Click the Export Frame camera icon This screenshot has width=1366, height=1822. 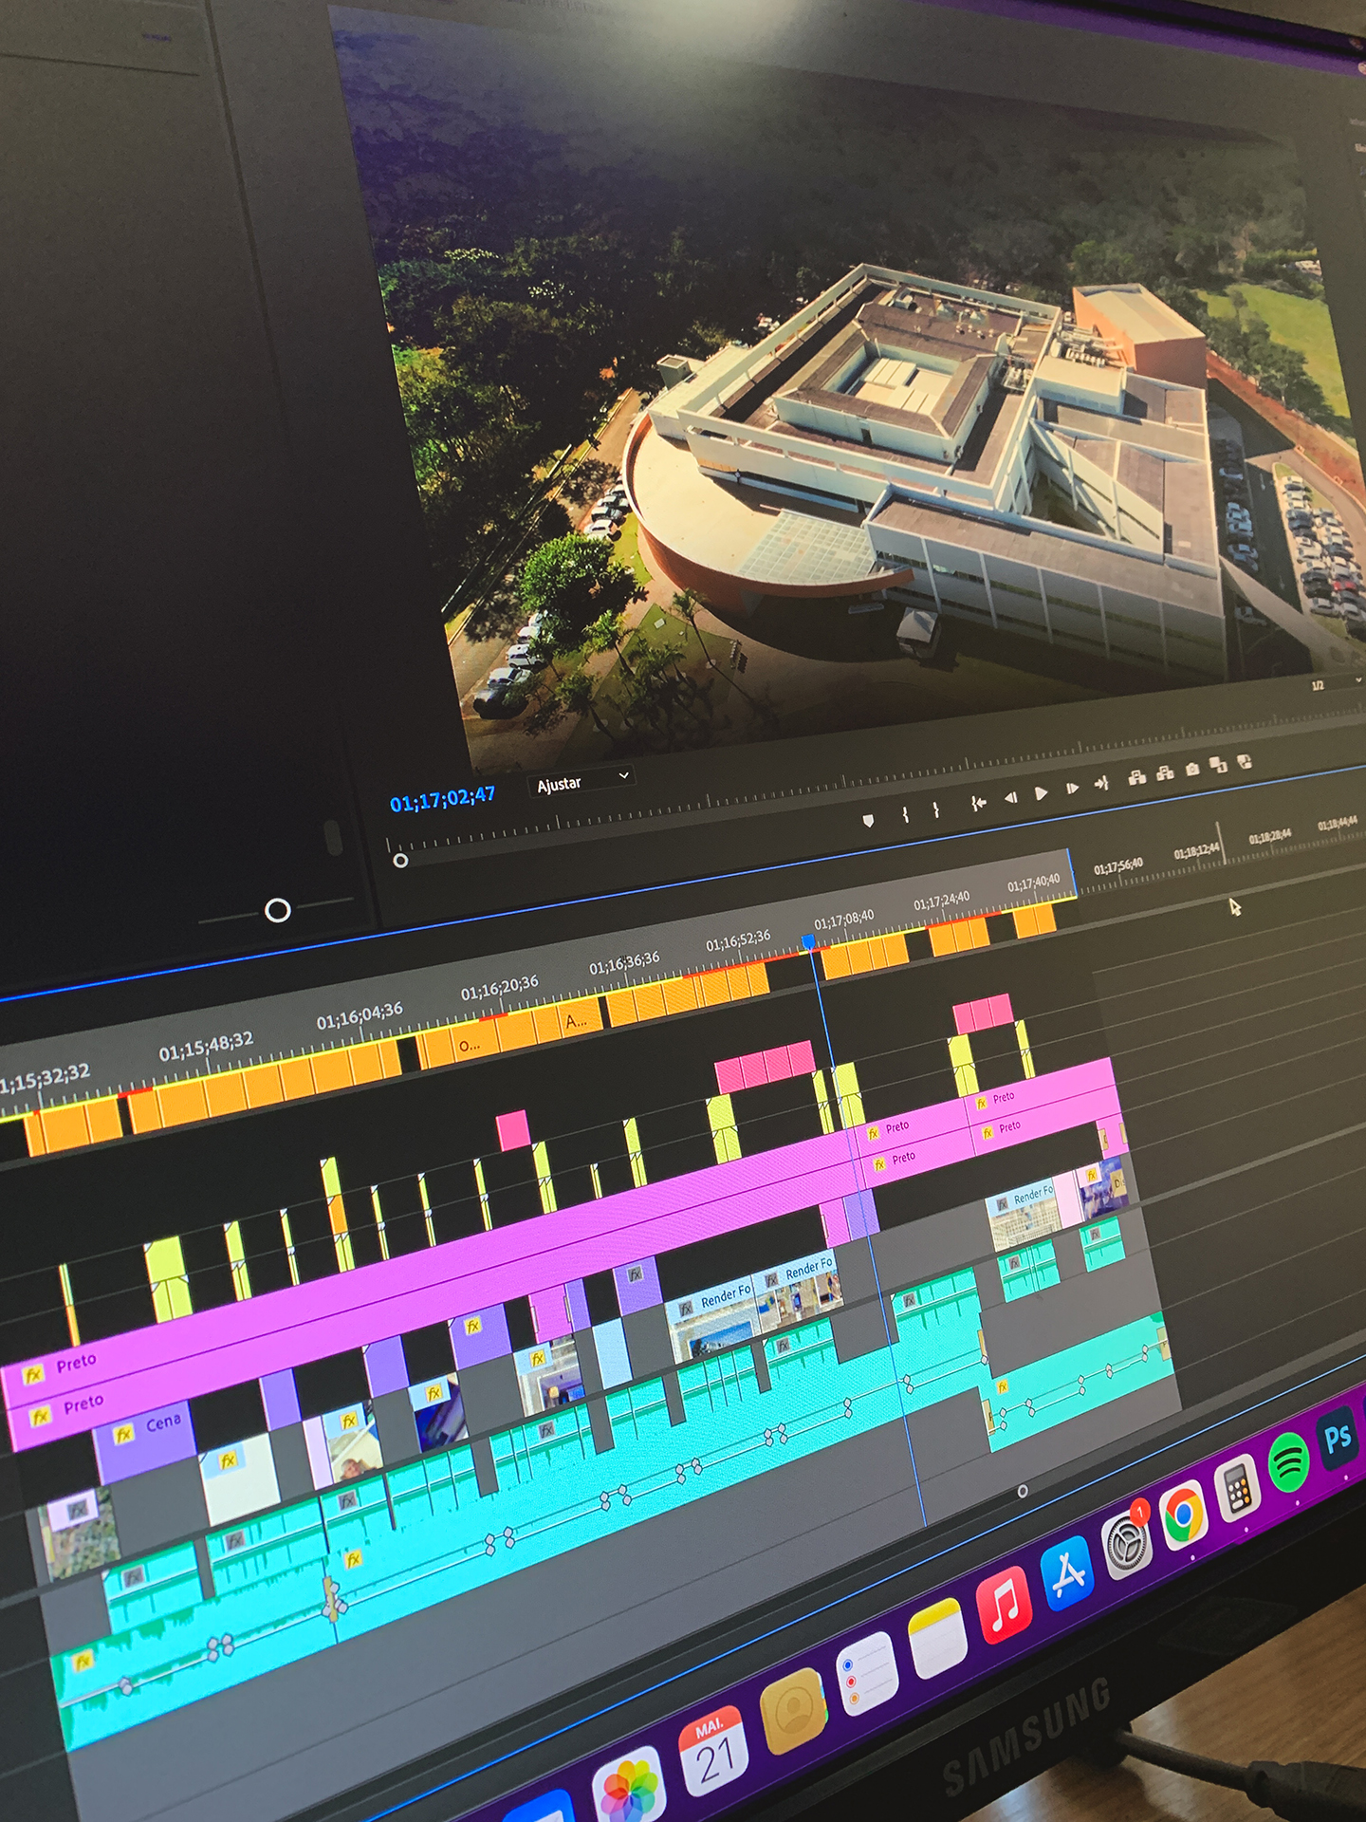(1192, 769)
